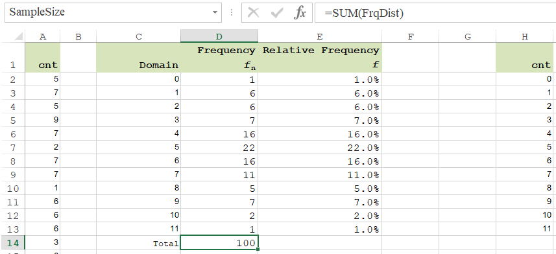The height and width of the screenshot is (254, 556).
Task: Select column G header
Action: click(467, 36)
